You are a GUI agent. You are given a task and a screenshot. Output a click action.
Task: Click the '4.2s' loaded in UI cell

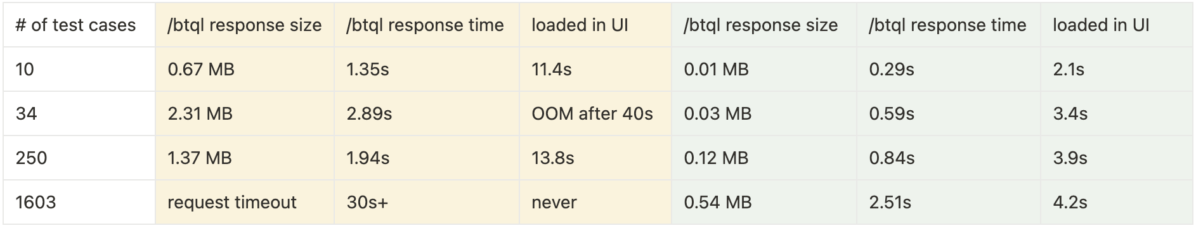pos(1117,202)
